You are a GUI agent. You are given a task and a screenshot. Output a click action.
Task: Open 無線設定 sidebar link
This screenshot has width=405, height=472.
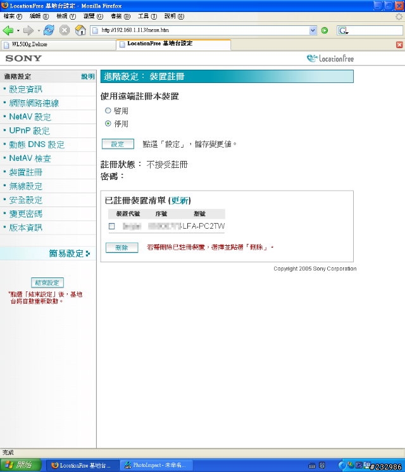pos(25,186)
